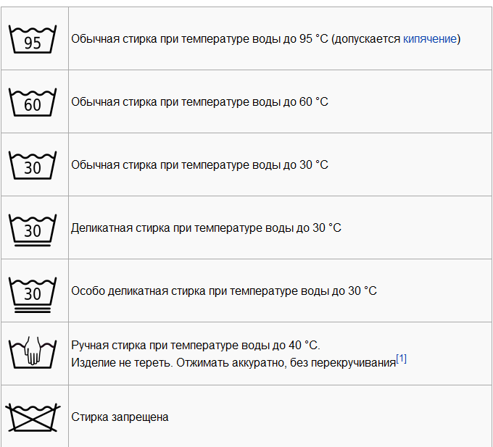Select the 'Стирка запрещена' text
The image size is (493, 447).
coord(120,417)
